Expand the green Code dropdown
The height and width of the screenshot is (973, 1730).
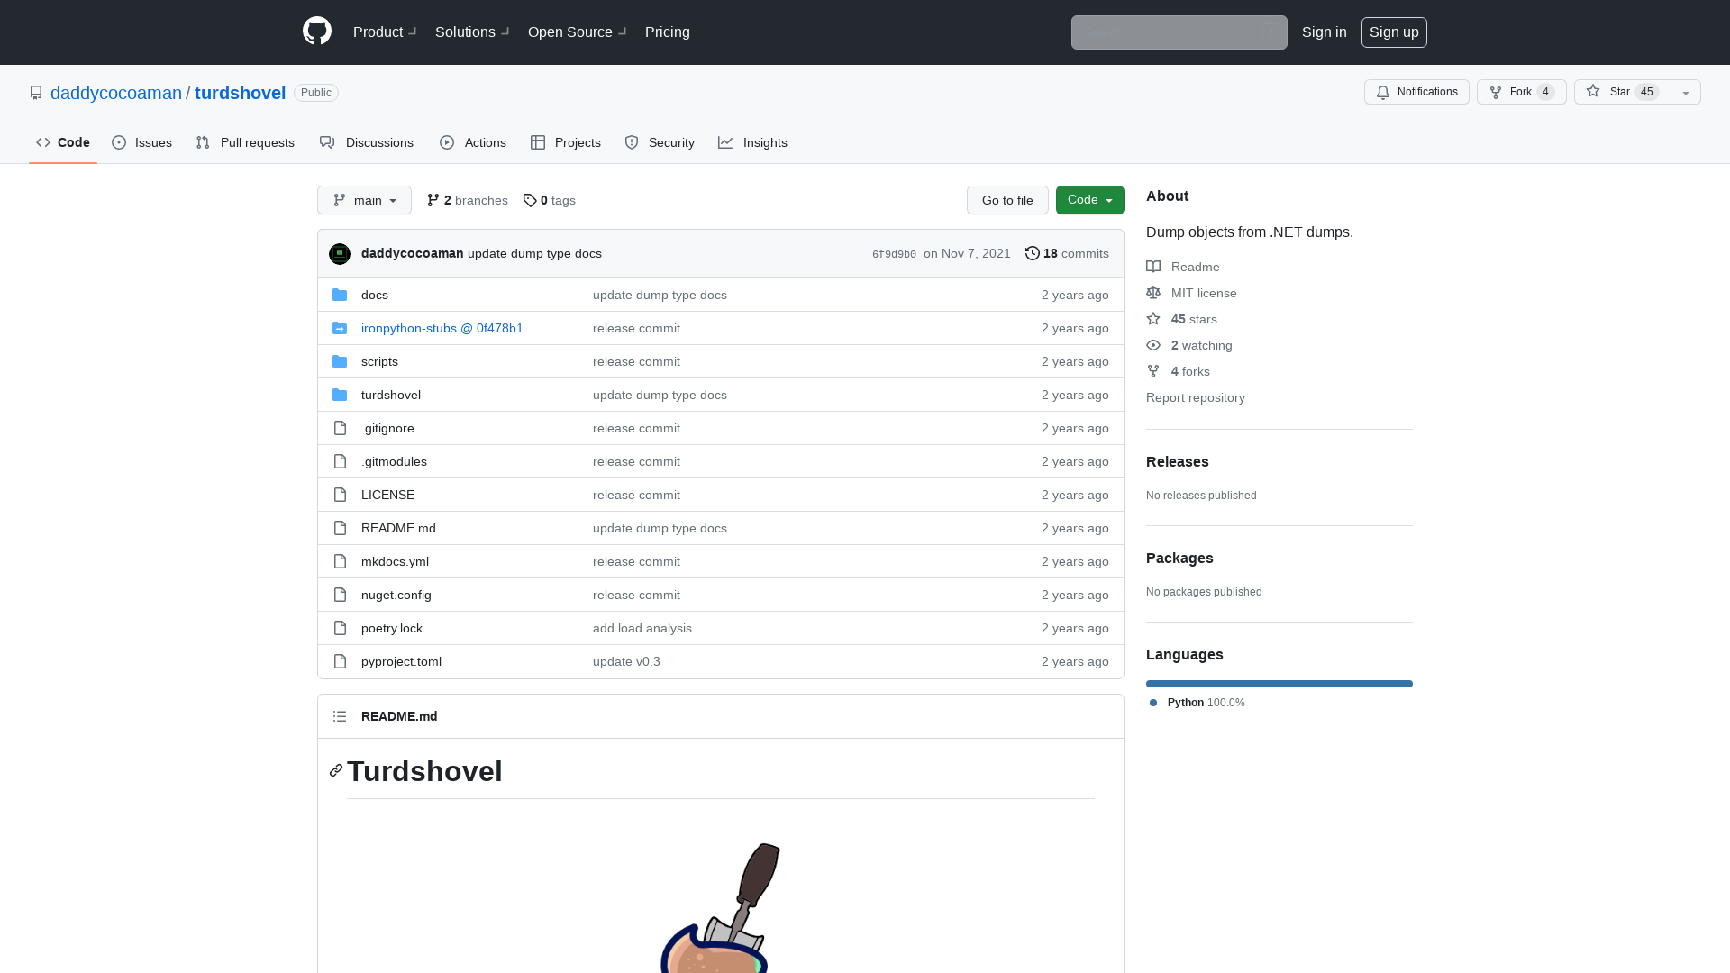[1089, 200]
